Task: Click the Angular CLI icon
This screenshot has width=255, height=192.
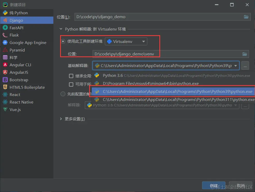Action: 5,65
